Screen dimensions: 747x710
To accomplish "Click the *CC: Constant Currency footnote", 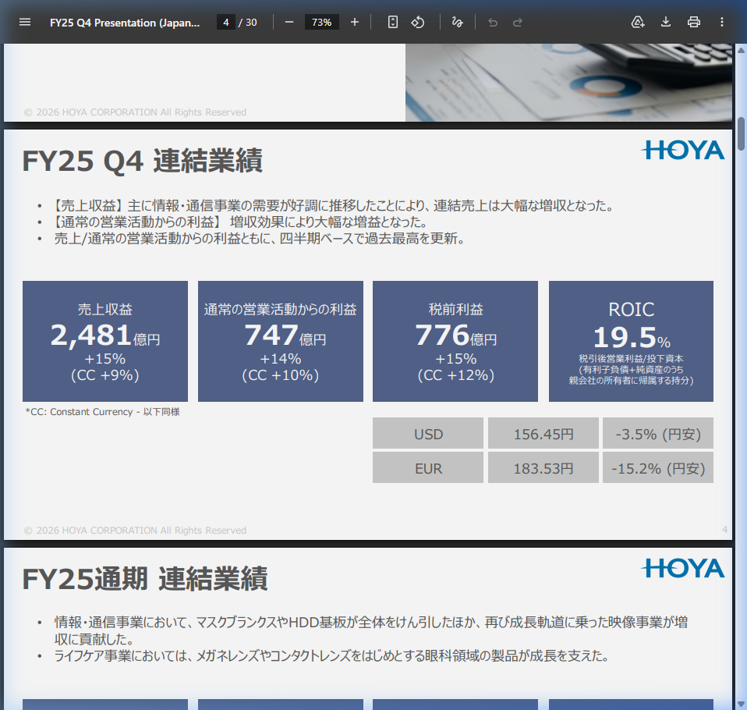I will point(102,412).
